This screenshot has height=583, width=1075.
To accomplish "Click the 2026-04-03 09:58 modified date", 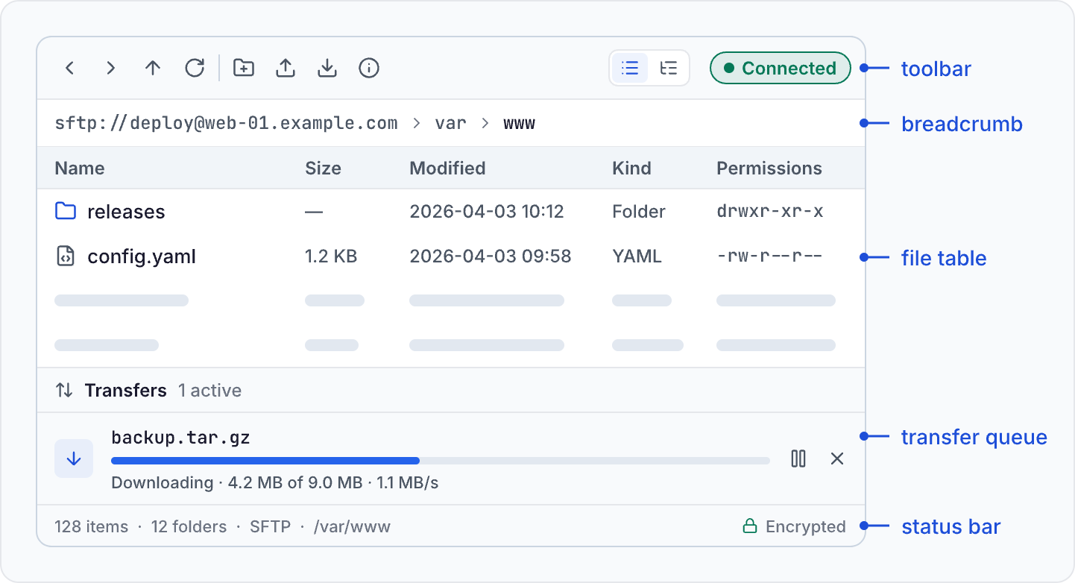I will (491, 256).
